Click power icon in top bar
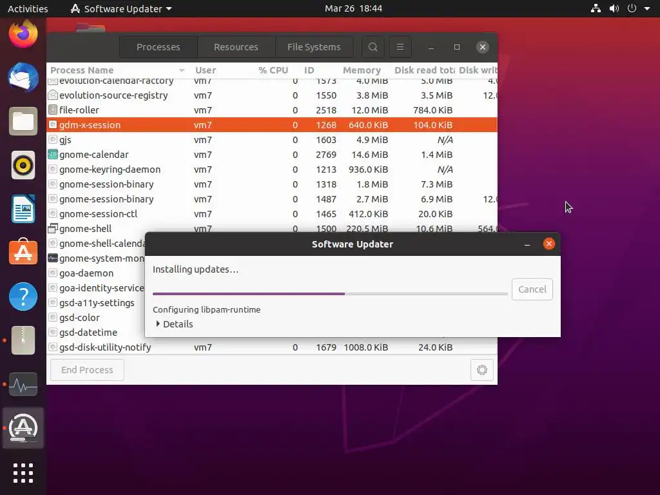The image size is (660, 495). (x=632, y=8)
